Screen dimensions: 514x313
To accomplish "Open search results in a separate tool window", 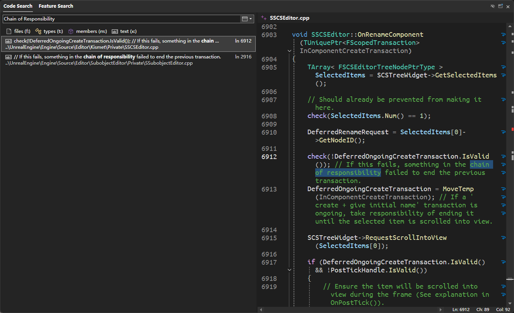I will point(500,6).
